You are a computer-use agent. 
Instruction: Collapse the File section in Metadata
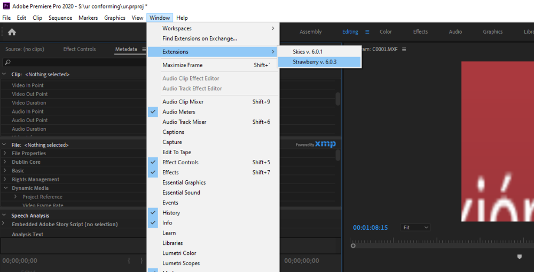pos(4,145)
